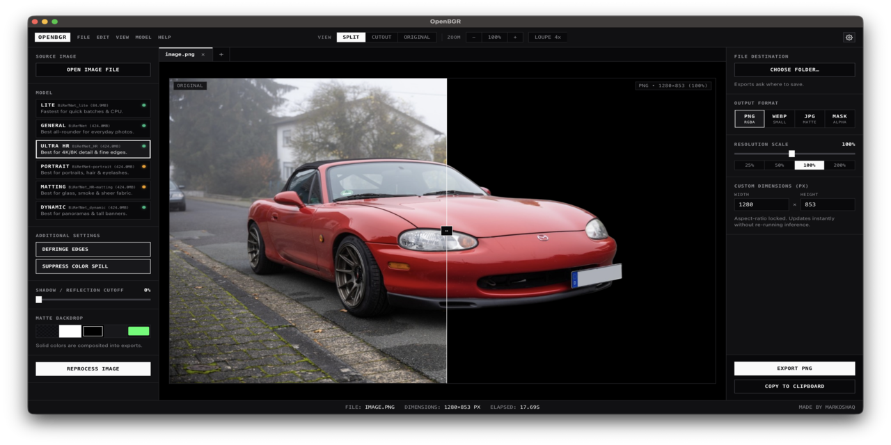Image resolution: width=891 pixels, height=445 pixels.
Task: Click the Shadow / Reflection Cutoff slider handle
Action: (39, 300)
